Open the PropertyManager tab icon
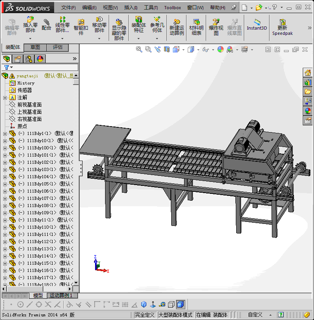 (x=18, y=59)
